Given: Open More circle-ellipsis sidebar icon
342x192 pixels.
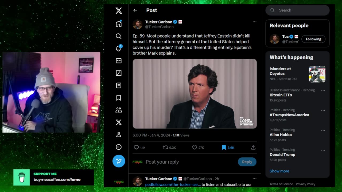Looking at the screenshot, I should pos(119,147).
